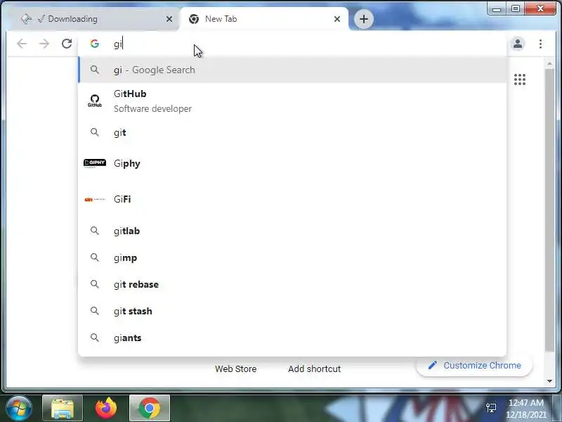Click search icon beside gitlab suggestion

coord(95,231)
